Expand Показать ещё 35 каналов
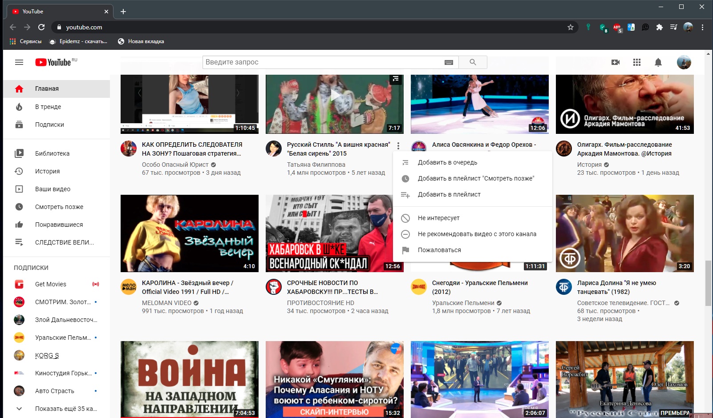 pos(57,409)
